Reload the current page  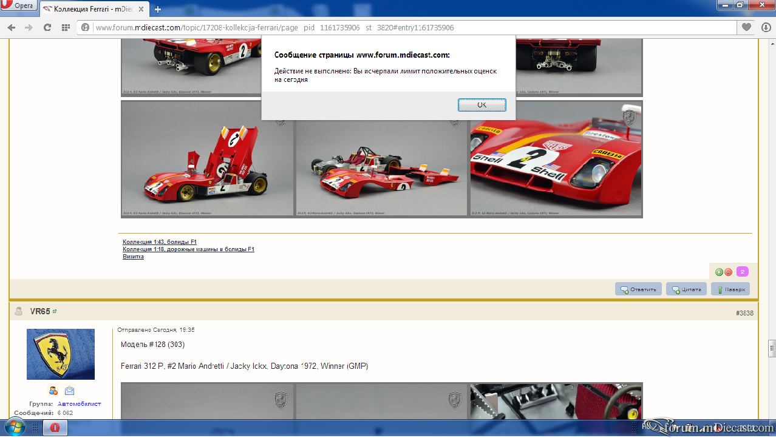tap(47, 27)
